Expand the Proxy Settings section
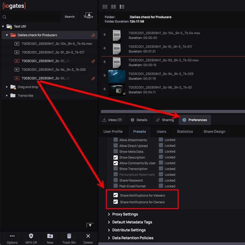The height and width of the screenshot is (245, 245). [x=109, y=214]
